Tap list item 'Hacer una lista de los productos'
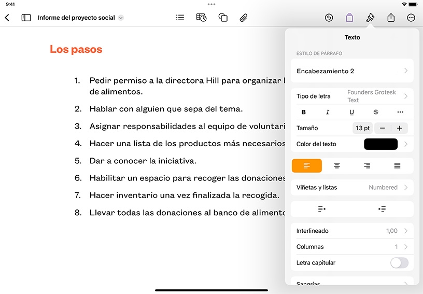This screenshot has height=294, width=423. point(187,144)
